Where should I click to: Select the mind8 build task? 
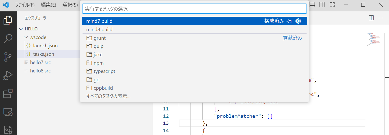[194, 29]
